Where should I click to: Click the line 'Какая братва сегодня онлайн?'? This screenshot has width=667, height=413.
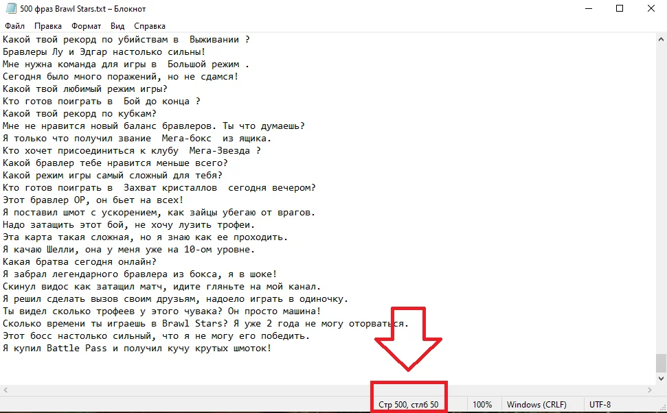[x=80, y=261]
